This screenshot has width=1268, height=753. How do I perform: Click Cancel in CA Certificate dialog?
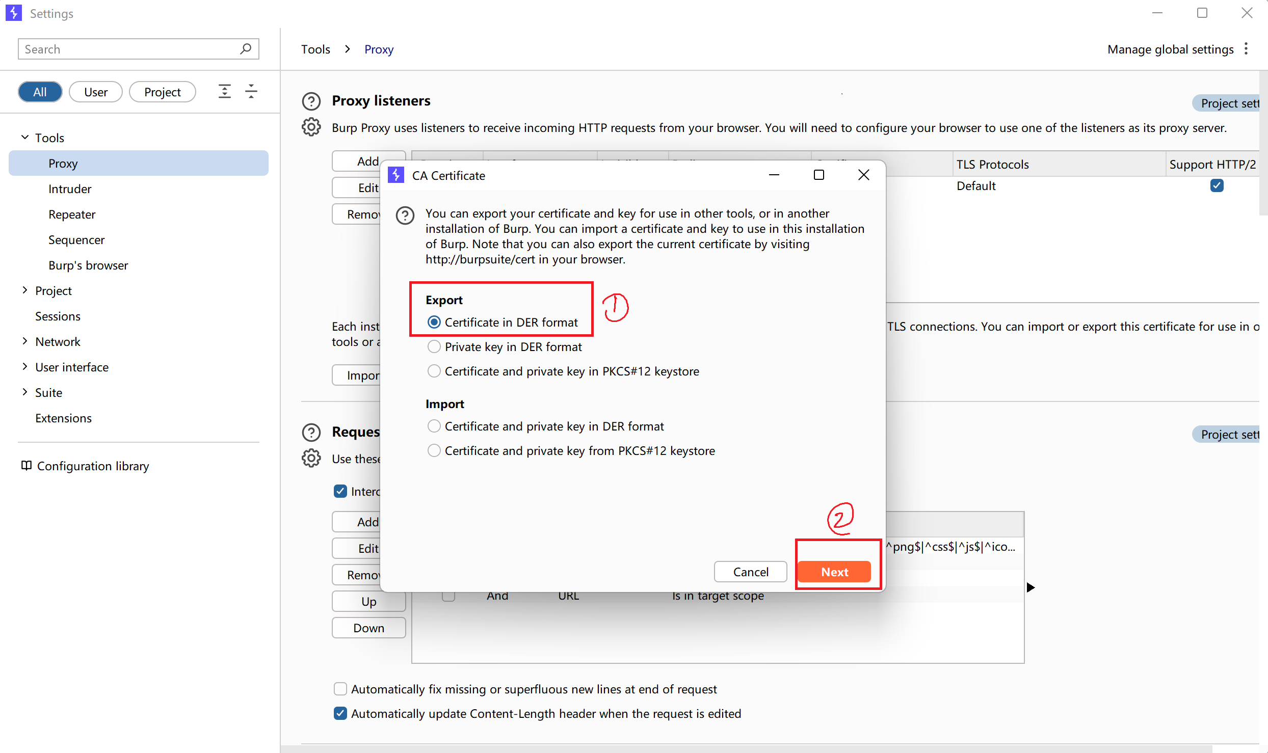click(750, 572)
